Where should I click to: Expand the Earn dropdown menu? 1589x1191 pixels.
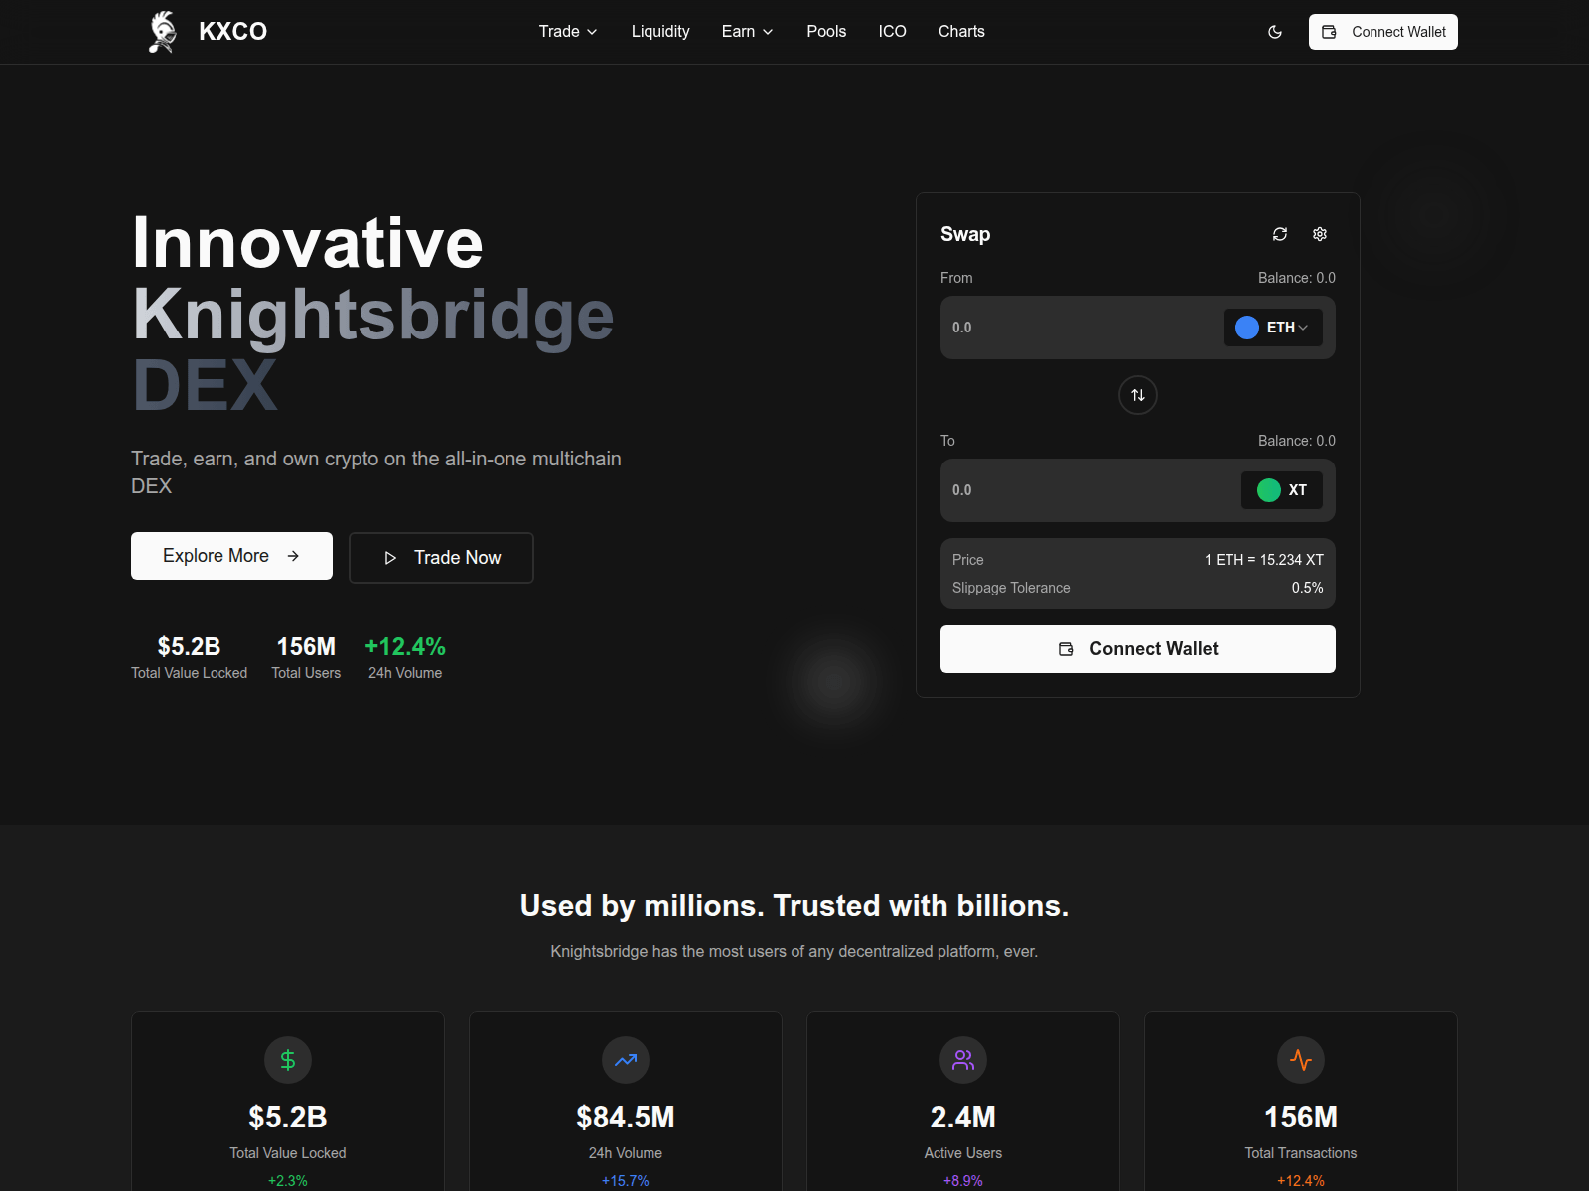(x=747, y=32)
